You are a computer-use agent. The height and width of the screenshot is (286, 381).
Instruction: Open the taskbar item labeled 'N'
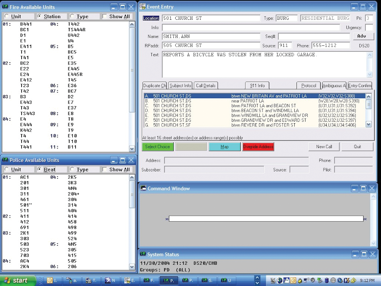[110, 280]
